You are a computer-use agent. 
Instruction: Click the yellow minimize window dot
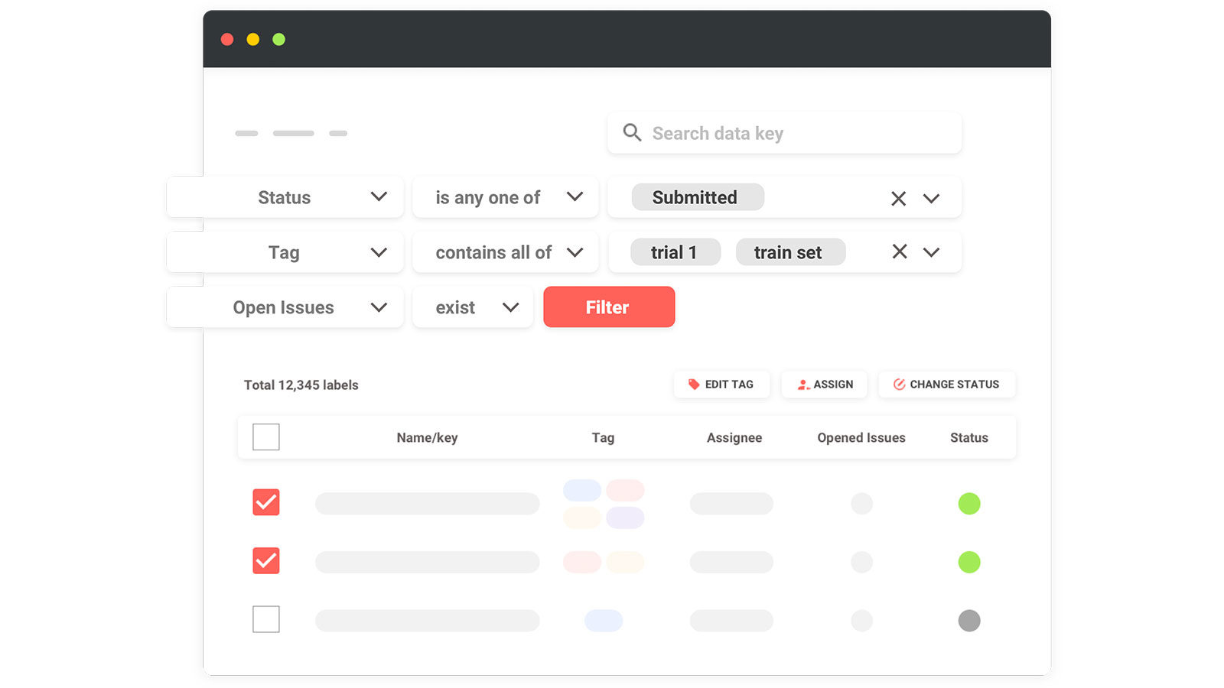pos(253,39)
